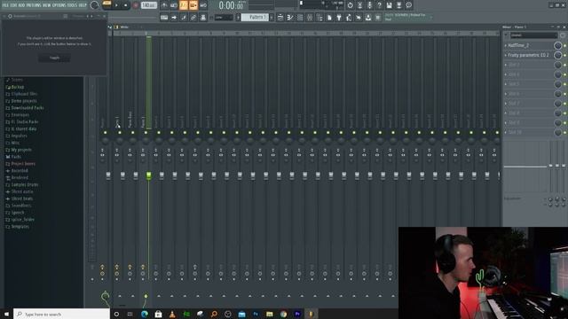Toggle the wait-for-input icon
Viewport: 568px width, 319px height.
click(174, 5)
